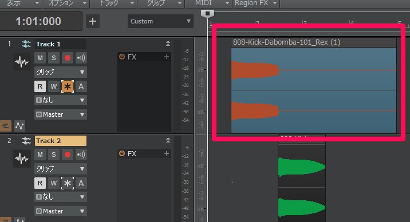Click Track 2 level meter scale
Screen dimensions: 410x222
tap(185, 182)
